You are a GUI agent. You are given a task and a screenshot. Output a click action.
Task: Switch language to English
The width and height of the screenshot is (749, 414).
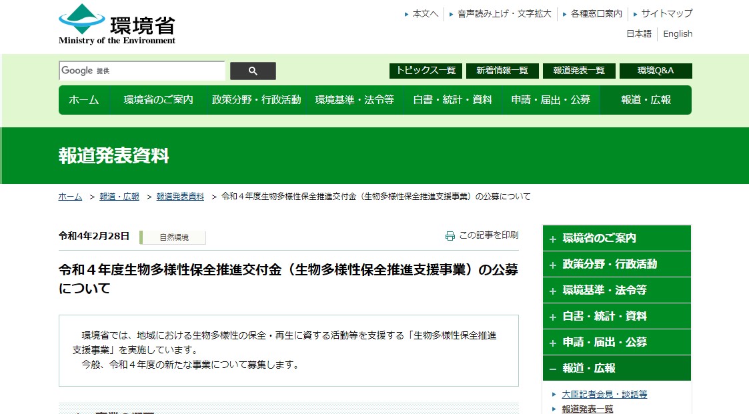pyautogui.click(x=678, y=34)
